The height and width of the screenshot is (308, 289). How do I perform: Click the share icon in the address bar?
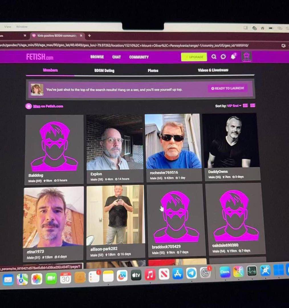tap(283, 46)
